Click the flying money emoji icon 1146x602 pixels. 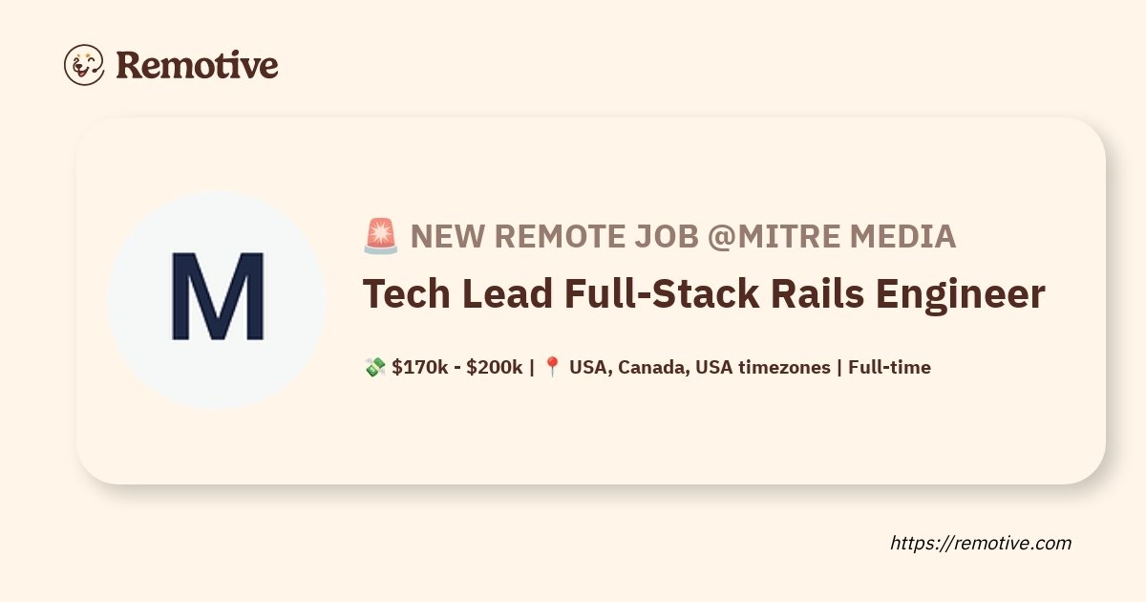[374, 367]
